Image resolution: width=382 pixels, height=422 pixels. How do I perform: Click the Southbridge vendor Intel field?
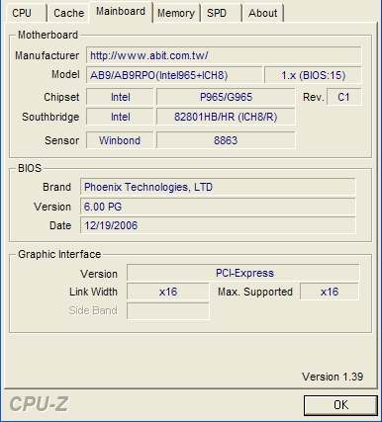pos(120,117)
